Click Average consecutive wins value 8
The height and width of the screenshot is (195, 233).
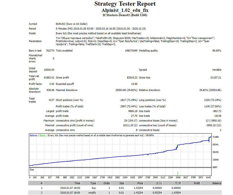coord(137,130)
